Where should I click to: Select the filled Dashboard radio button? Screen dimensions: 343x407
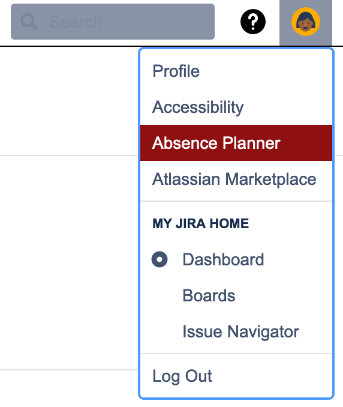tap(160, 259)
